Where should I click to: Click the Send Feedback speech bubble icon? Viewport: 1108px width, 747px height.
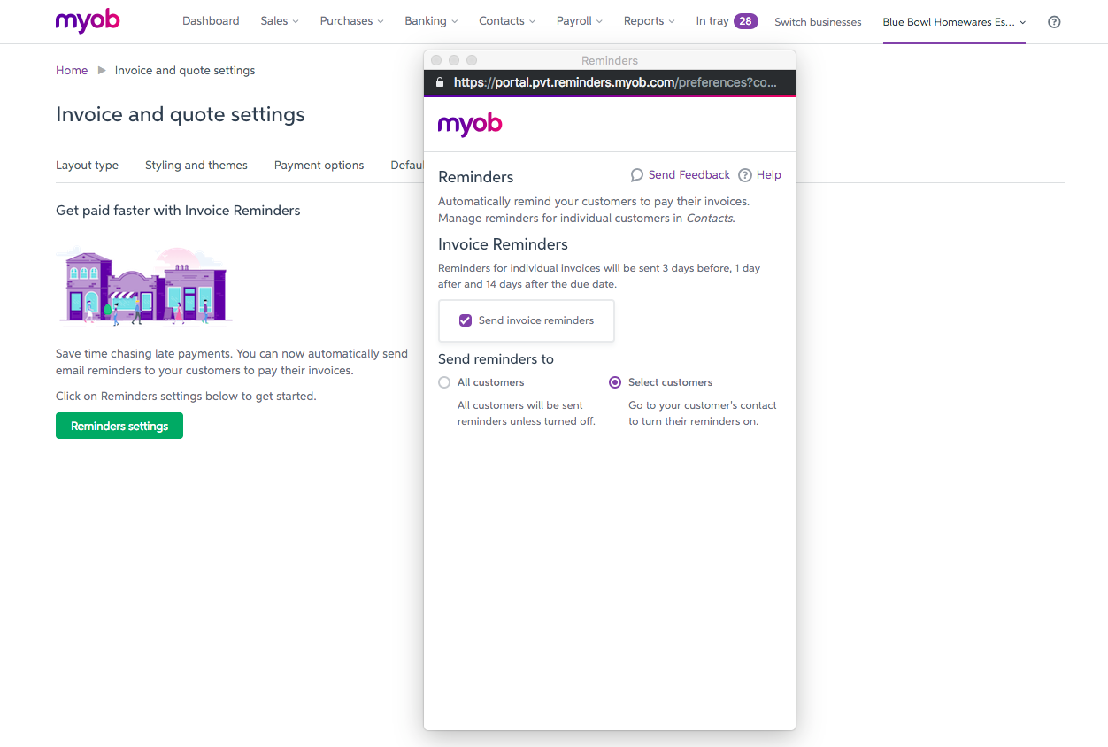point(636,175)
